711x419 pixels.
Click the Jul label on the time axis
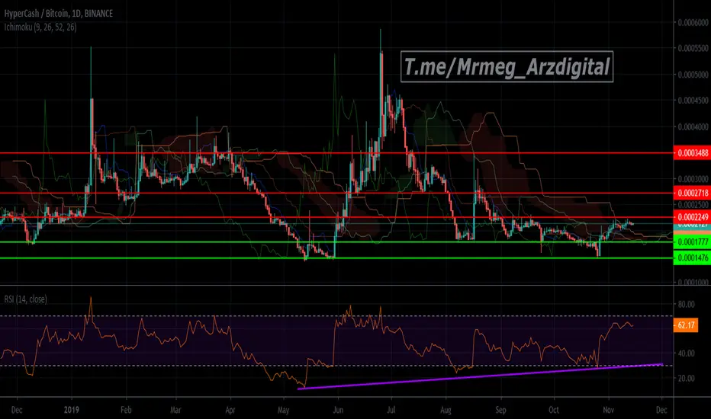pyautogui.click(x=391, y=410)
